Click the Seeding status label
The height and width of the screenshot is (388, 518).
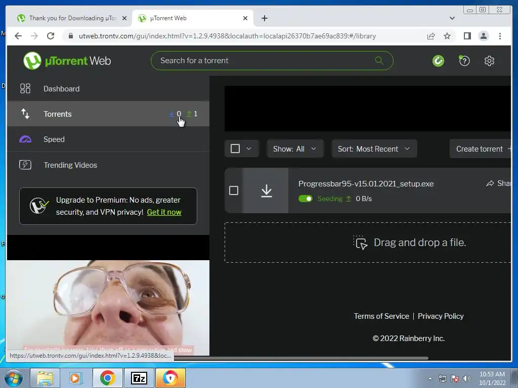[330, 199]
